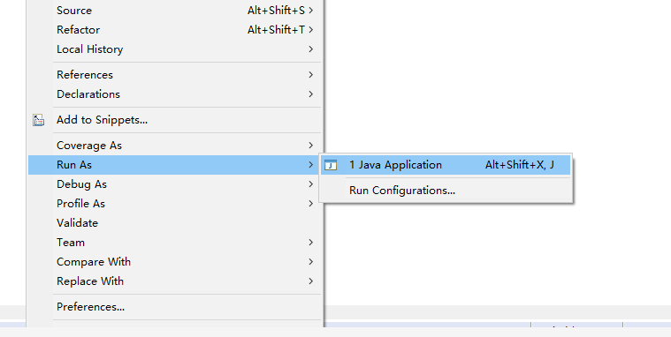Open the Profile As submenu
Viewport: 671px width, 337px height.
click(x=174, y=204)
